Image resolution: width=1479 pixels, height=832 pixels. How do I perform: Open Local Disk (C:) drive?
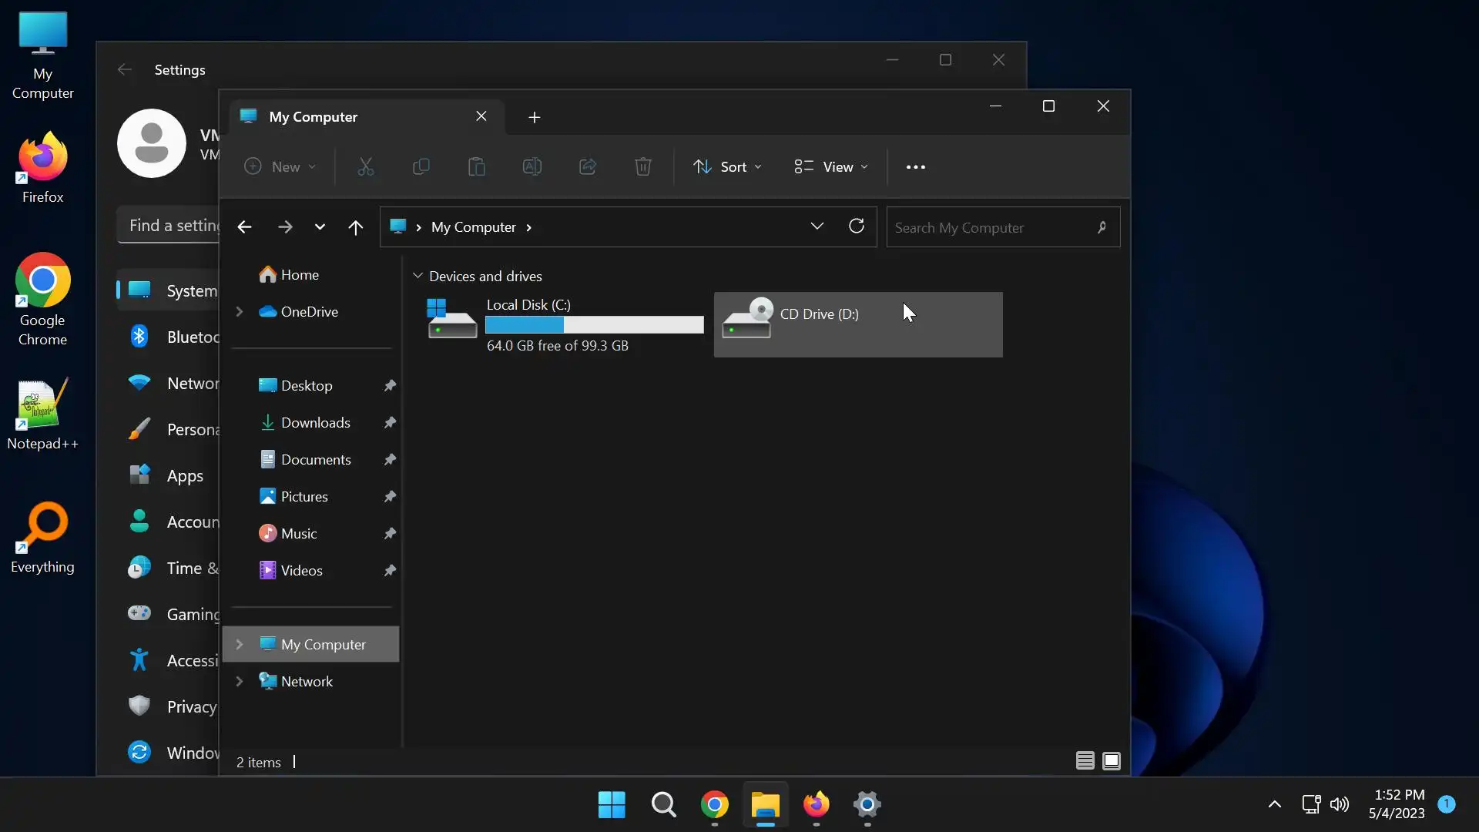click(x=565, y=324)
